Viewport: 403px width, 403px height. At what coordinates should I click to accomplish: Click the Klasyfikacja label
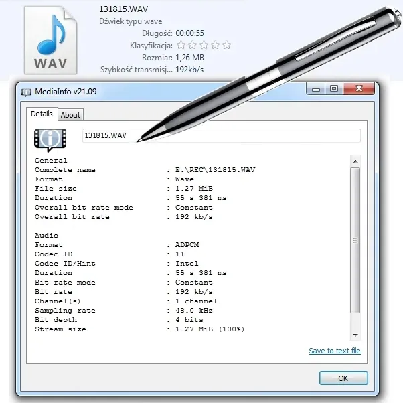pyautogui.click(x=151, y=46)
